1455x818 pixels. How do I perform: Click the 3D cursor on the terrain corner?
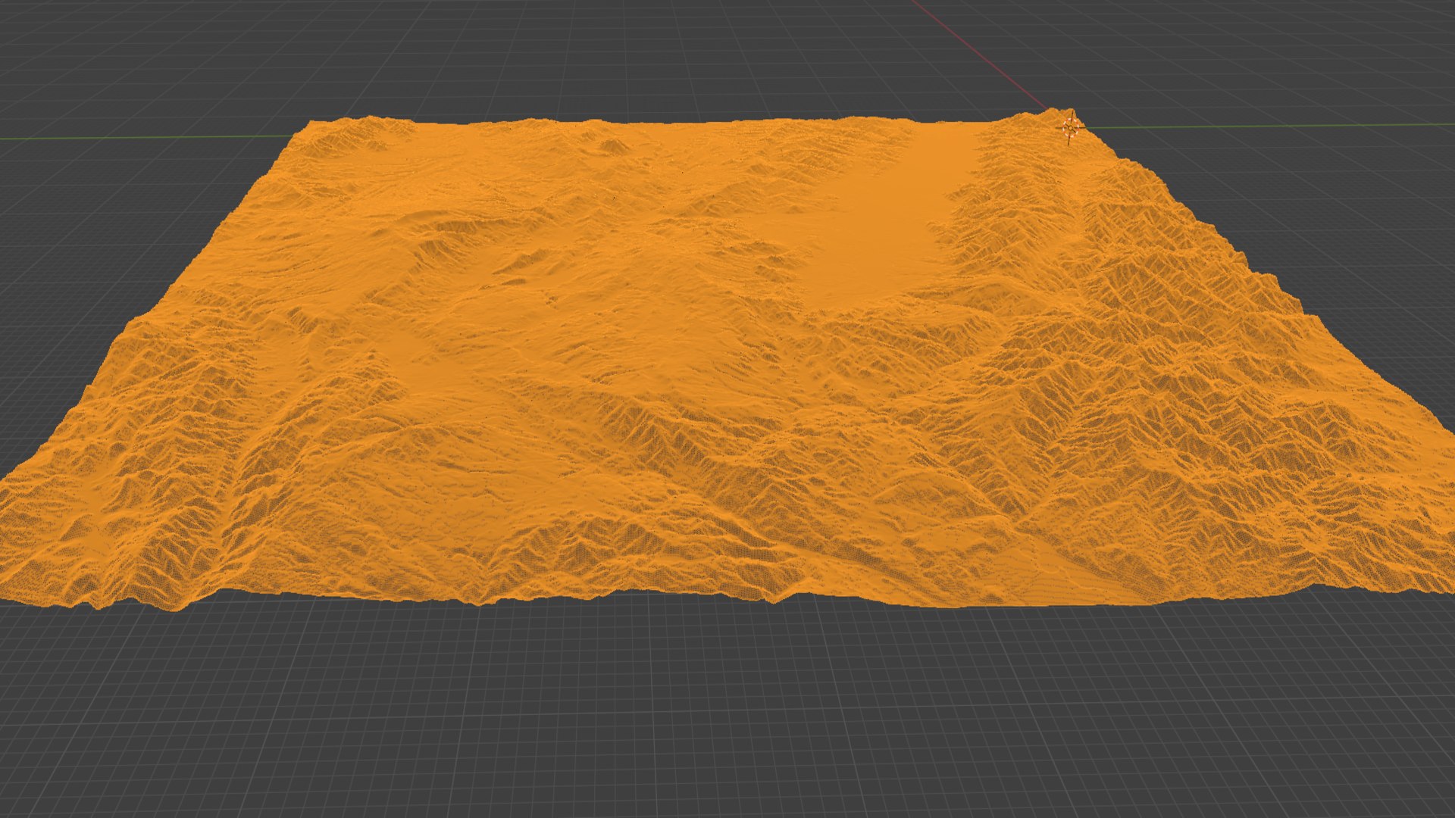pyautogui.click(x=1070, y=126)
